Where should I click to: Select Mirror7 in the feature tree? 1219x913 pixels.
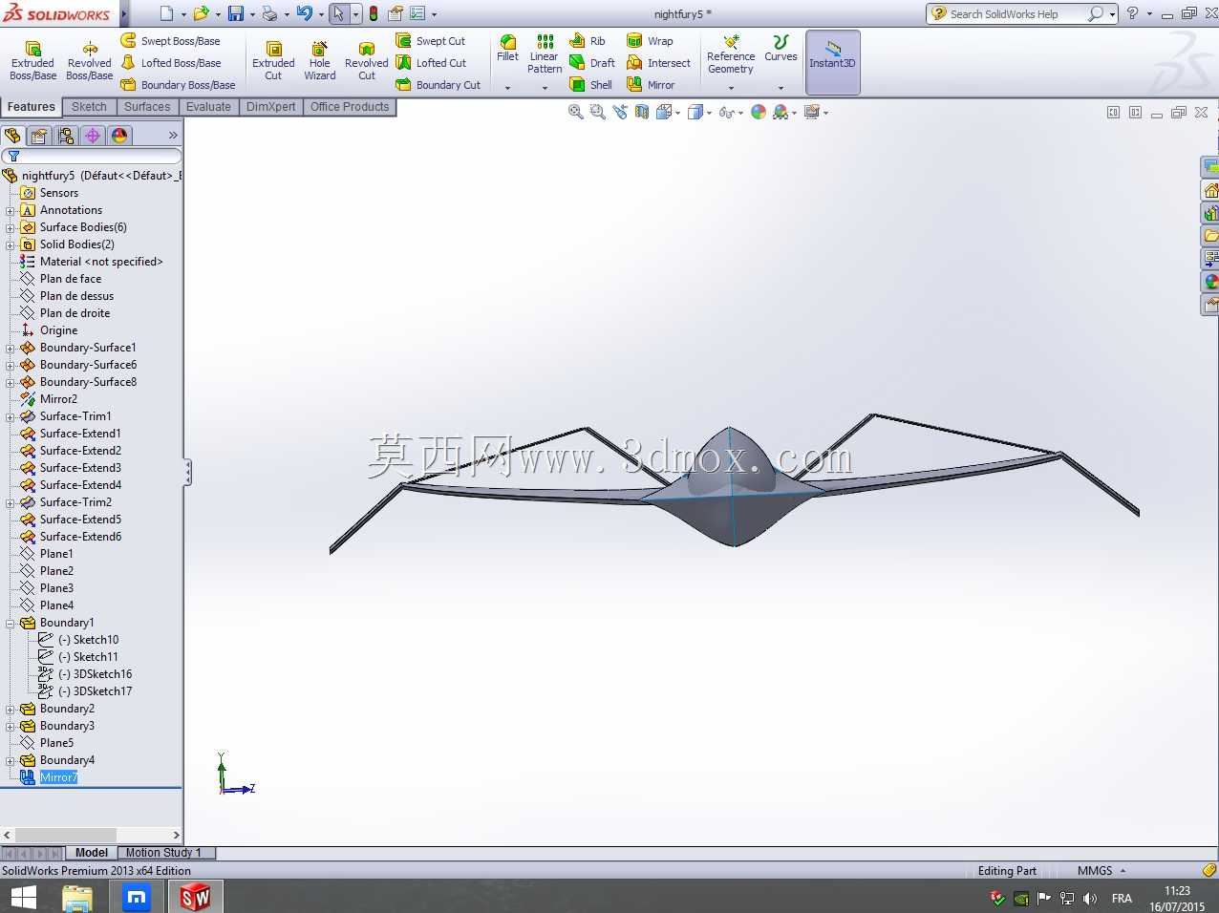[x=58, y=777]
